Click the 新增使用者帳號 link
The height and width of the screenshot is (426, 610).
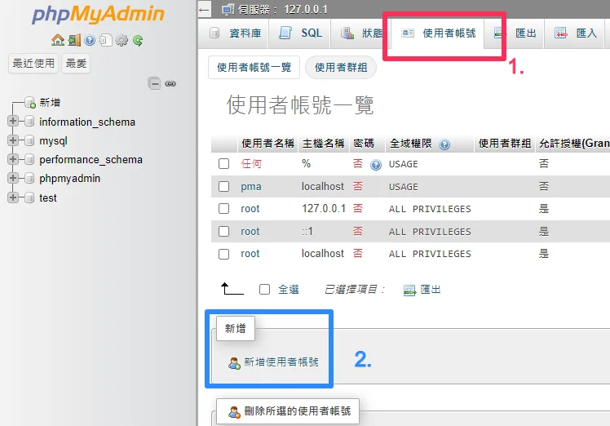click(x=273, y=362)
